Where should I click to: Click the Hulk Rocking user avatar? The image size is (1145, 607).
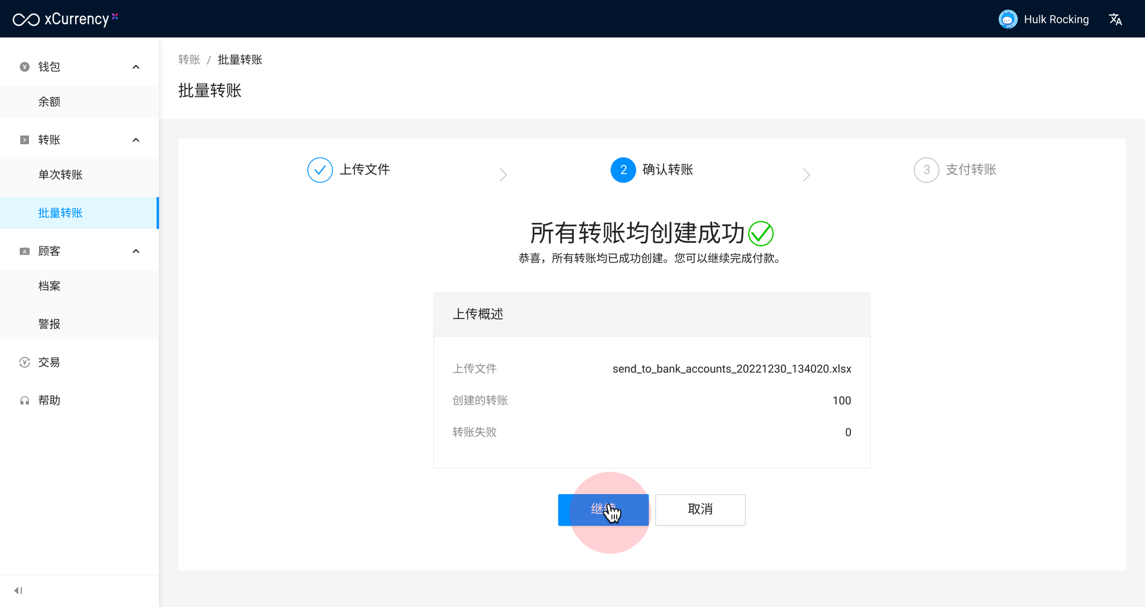(1007, 20)
